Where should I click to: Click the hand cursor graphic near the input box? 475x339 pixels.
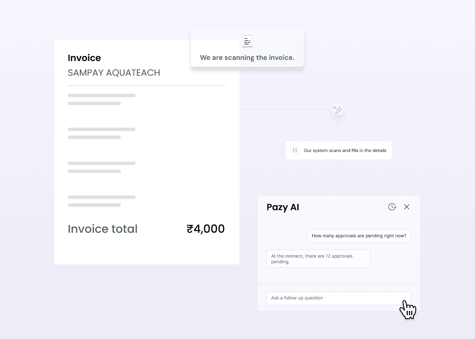click(x=408, y=309)
